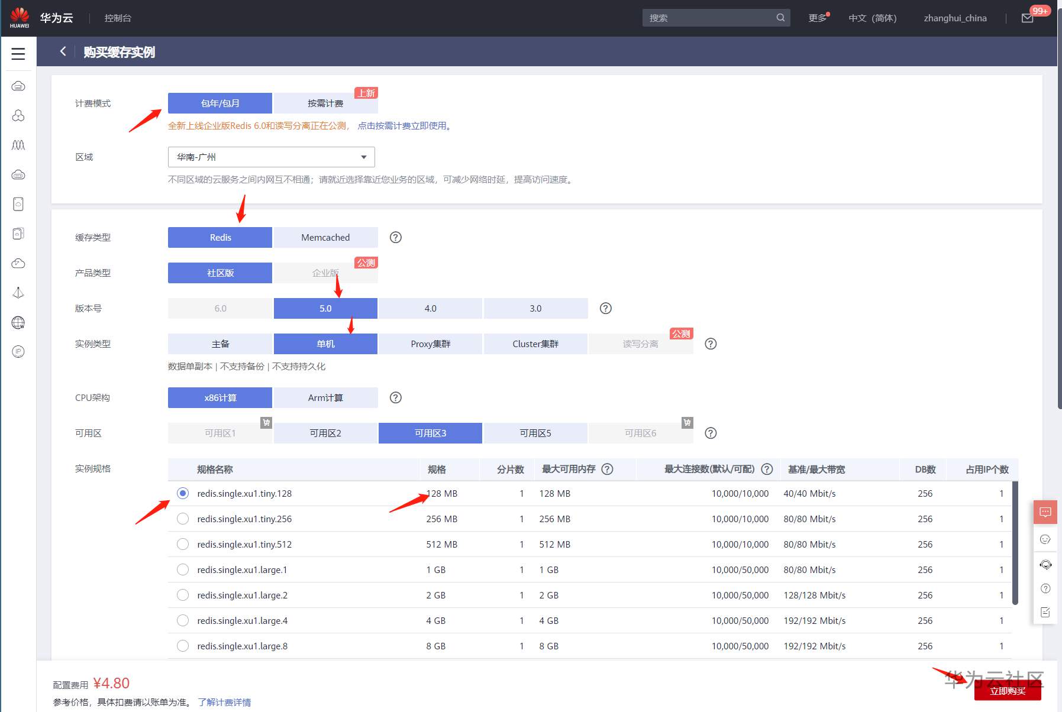Open the zhanghui_china account menu

click(956, 18)
